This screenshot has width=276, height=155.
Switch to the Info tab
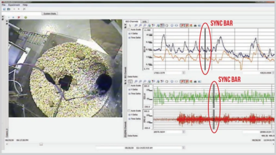[x=144, y=21]
